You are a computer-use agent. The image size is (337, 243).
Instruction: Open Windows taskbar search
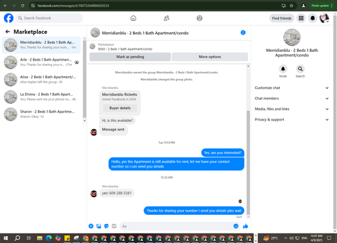coord(17,238)
